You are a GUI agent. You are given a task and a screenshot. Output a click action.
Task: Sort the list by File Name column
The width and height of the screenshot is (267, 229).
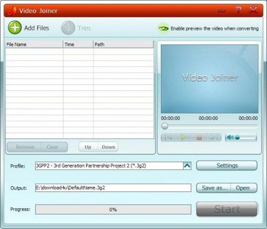pos(34,45)
